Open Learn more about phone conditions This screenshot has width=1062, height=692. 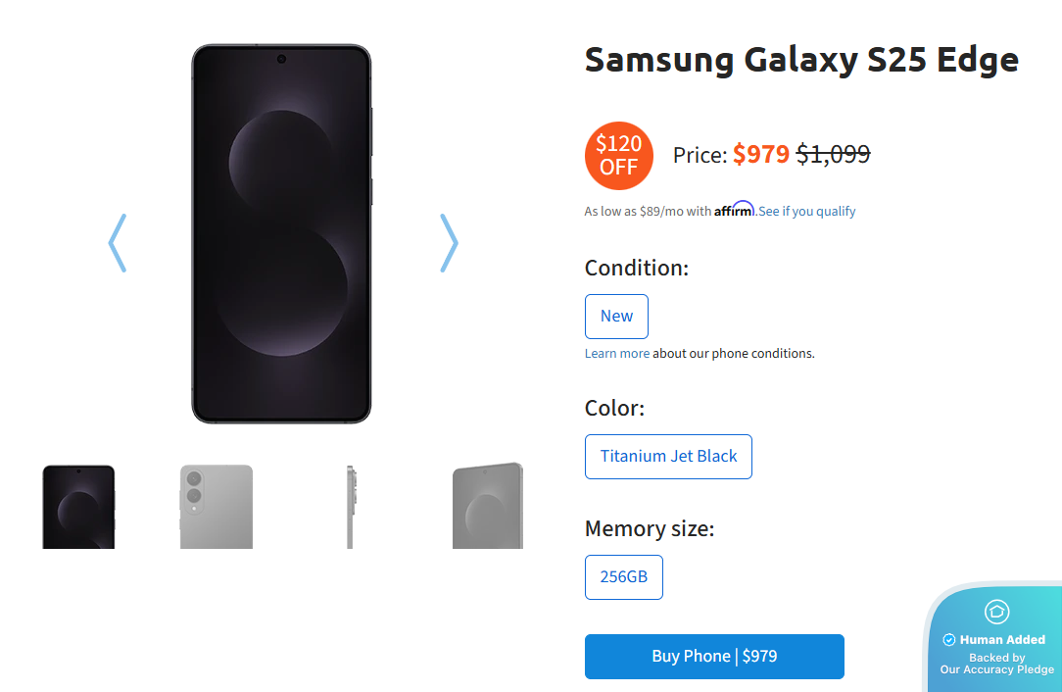[x=616, y=353]
